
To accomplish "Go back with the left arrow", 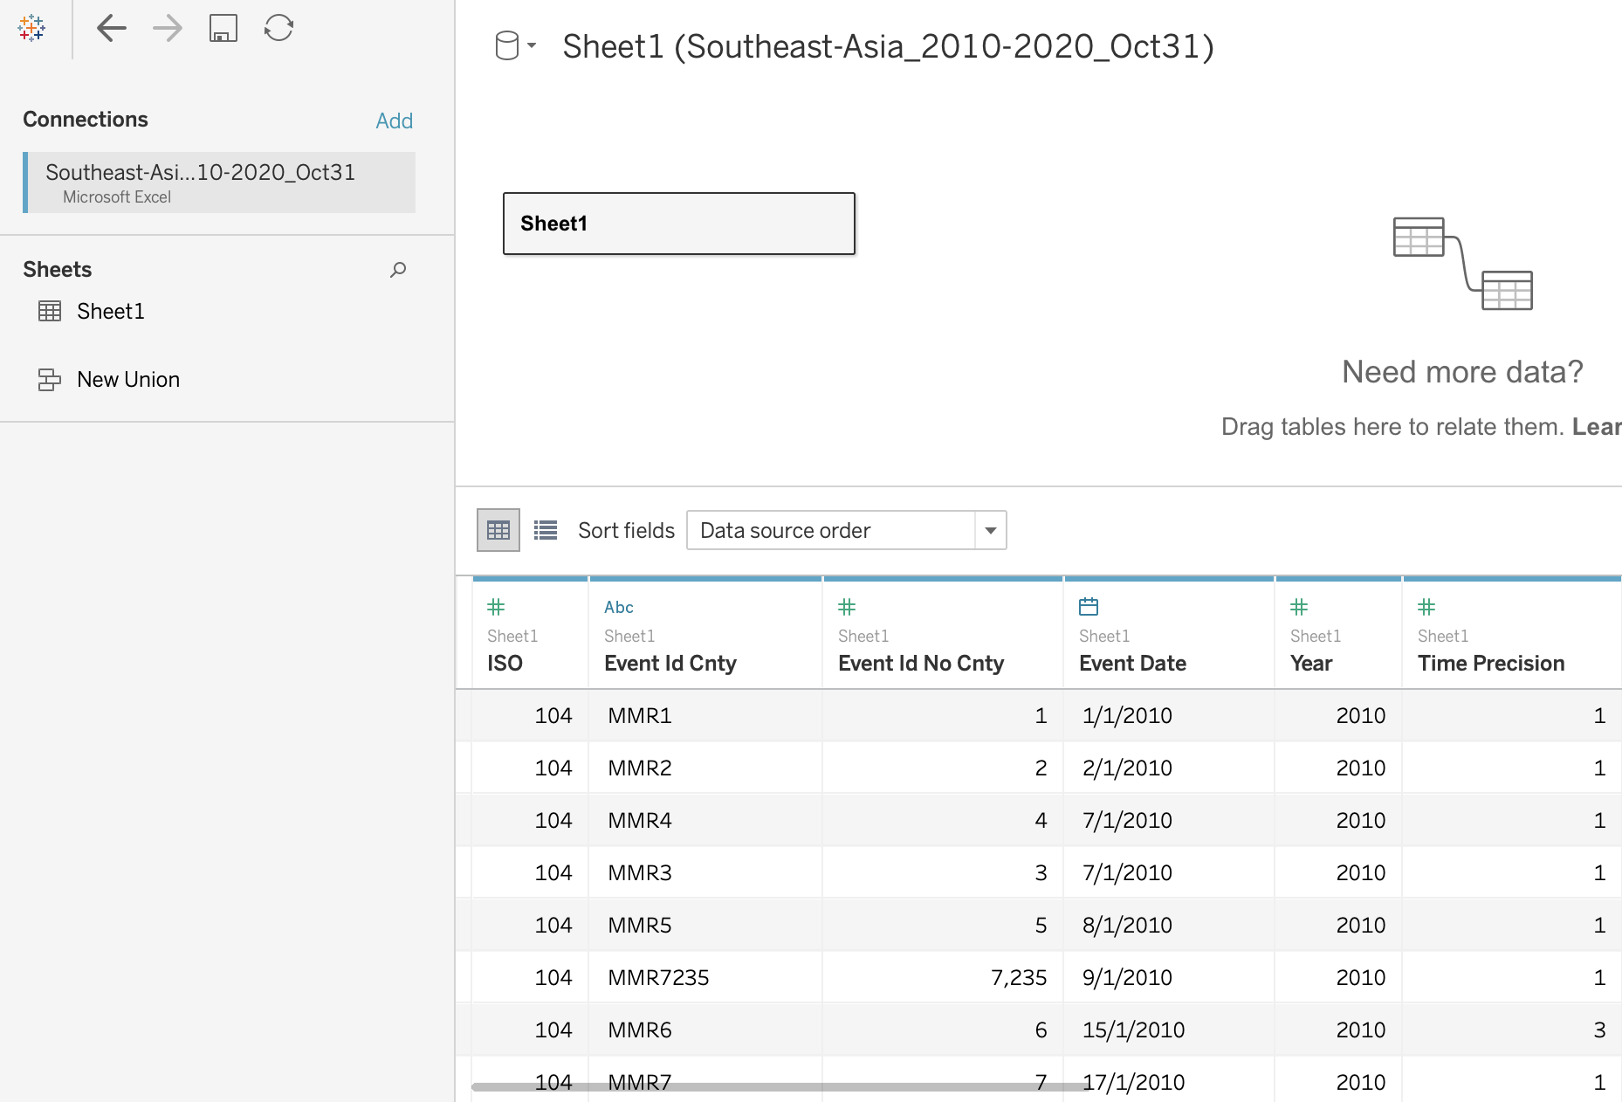I will click(x=111, y=28).
